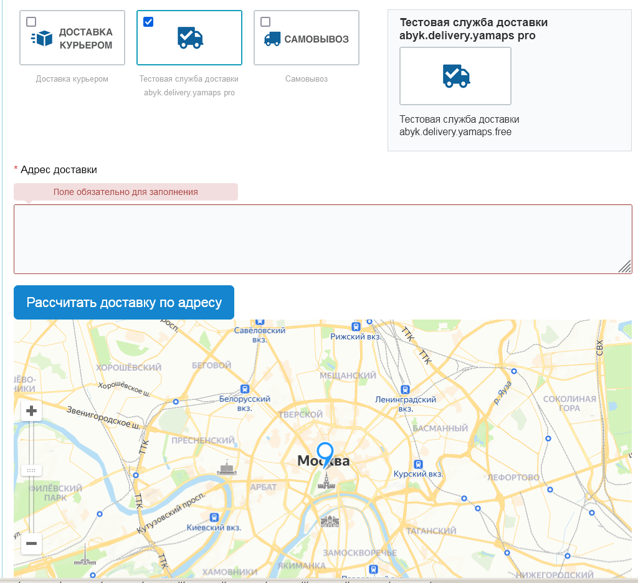Click Белорусский вкз. station icon on map
638x583 pixels.
(245, 389)
